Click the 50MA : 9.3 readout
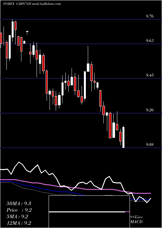 coord(19,204)
